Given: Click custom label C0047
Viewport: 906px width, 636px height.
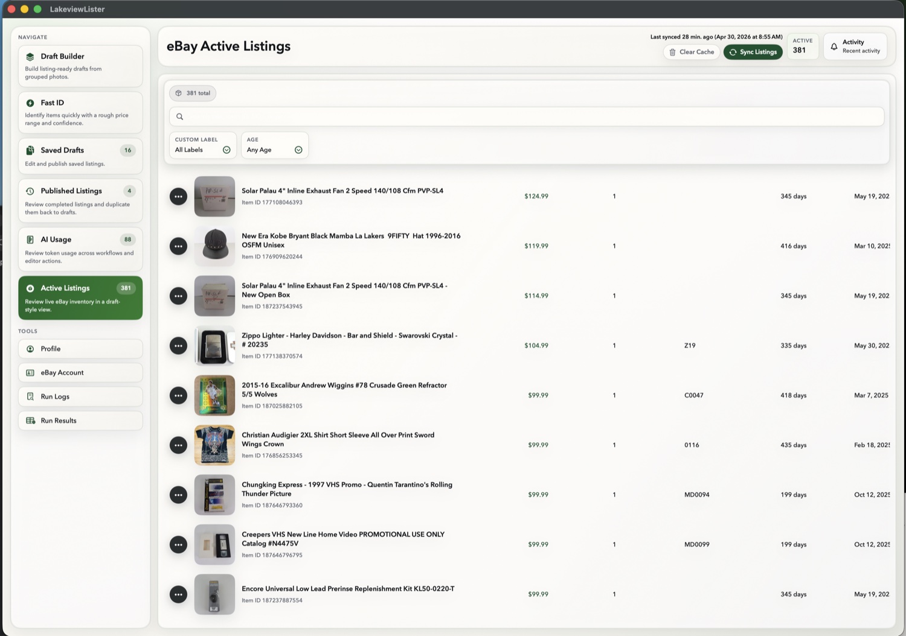Looking at the screenshot, I should [693, 396].
